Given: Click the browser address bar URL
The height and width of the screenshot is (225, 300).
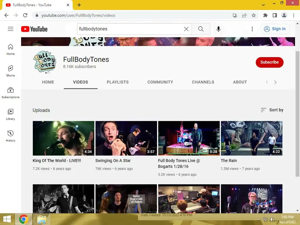Looking at the screenshot, I should click(78, 15).
